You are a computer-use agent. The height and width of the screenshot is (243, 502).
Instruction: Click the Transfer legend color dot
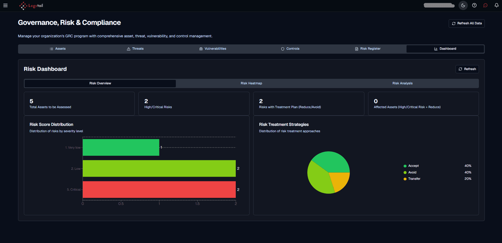click(405, 179)
